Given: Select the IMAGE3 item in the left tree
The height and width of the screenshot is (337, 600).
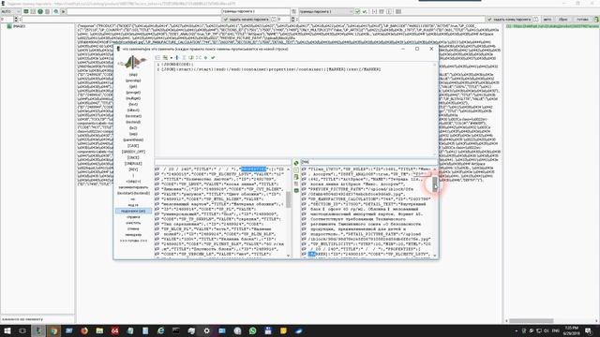Looking at the screenshot, I should pos(19,26).
